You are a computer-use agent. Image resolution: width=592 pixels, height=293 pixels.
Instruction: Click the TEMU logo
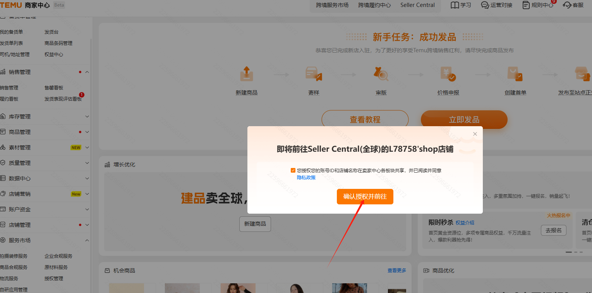(11, 5)
